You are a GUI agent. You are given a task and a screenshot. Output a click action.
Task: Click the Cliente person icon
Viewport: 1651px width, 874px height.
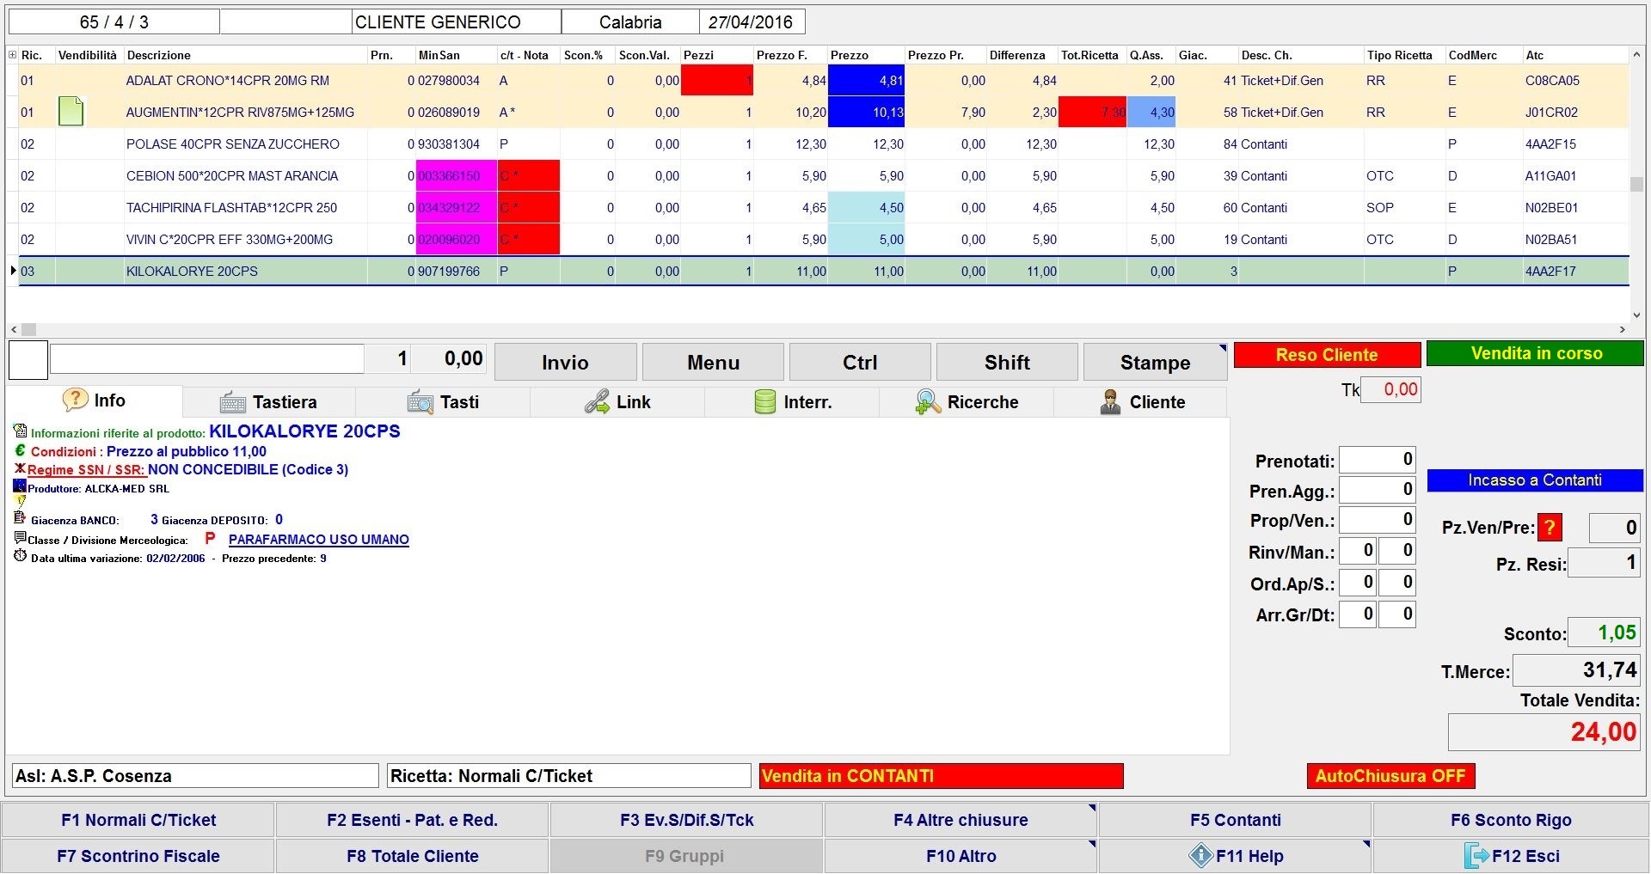[x=1110, y=402]
